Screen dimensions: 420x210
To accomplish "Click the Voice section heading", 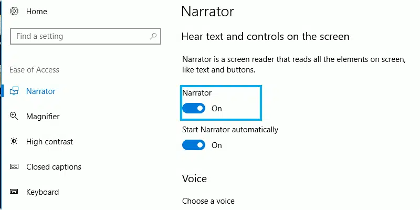I will [x=194, y=178].
